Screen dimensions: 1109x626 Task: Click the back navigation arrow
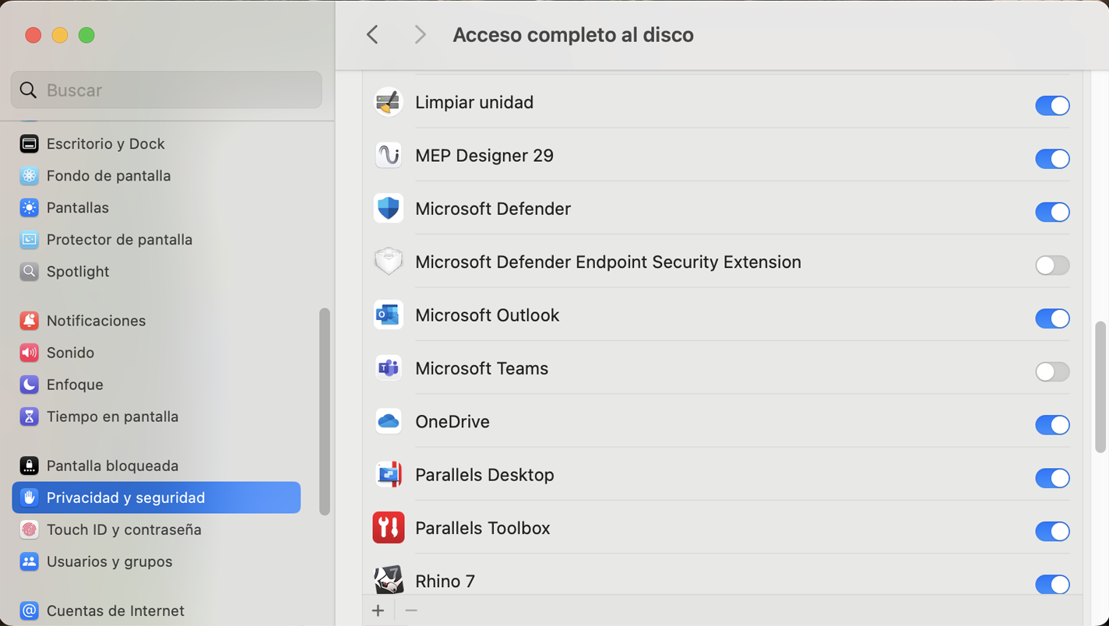coord(371,34)
